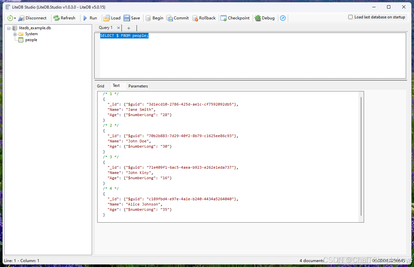Click the results text scrollbar

[361, 156]
